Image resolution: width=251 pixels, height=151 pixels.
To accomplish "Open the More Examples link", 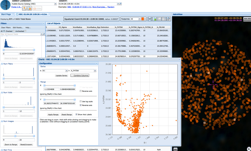I will point(99,7).
